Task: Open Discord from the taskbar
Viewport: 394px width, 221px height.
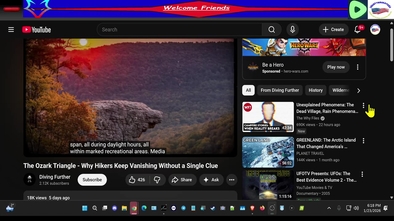Action: click(x=115, y=208)
